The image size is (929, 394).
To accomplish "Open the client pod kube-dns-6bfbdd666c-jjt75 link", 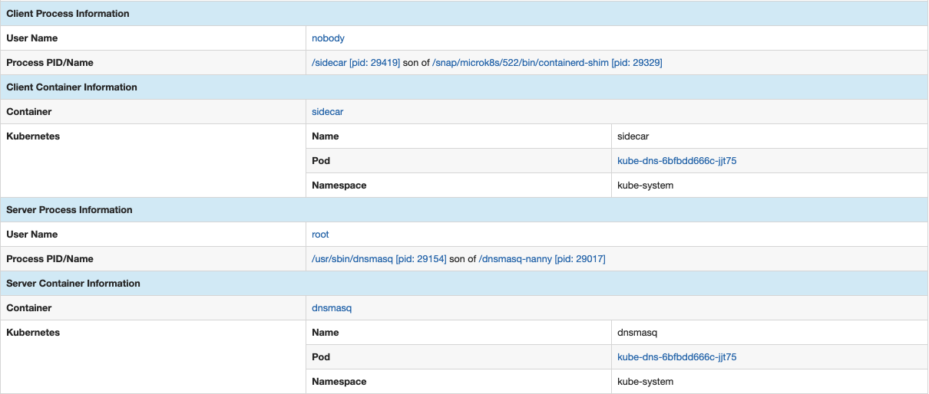I will (677, 160).
